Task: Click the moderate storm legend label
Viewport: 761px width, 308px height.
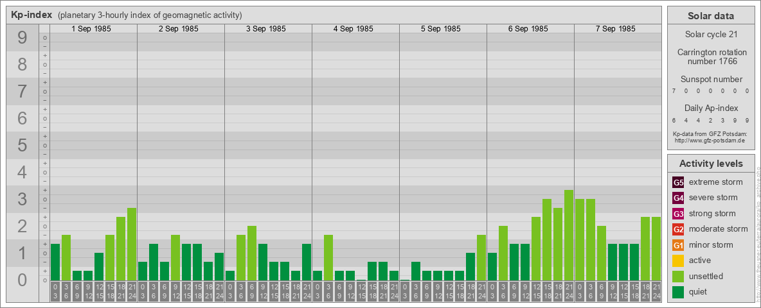Action: [719, 229]
